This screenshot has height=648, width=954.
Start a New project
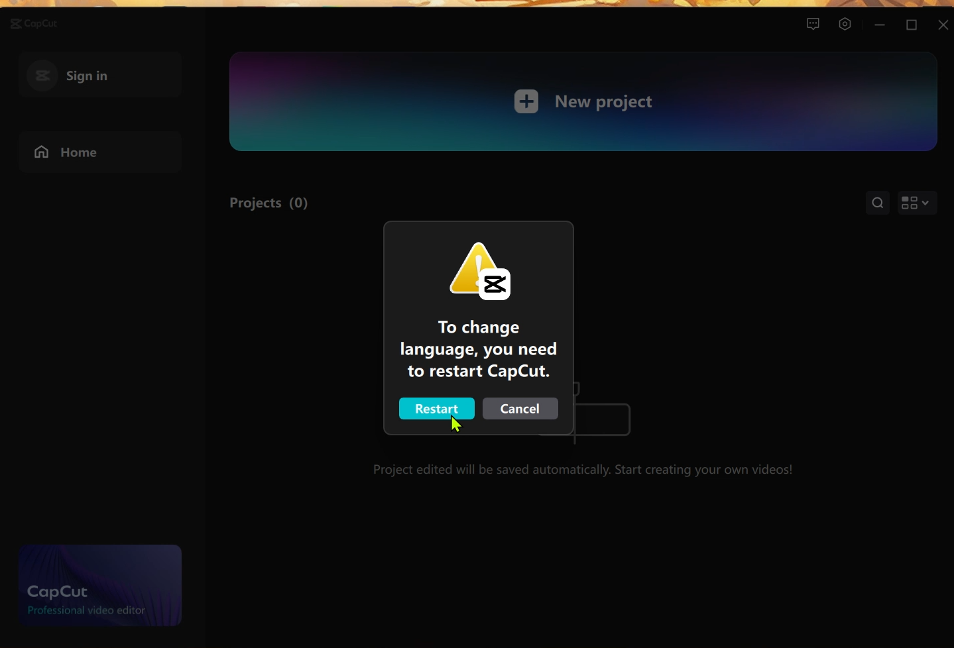(x=583, y=102)
